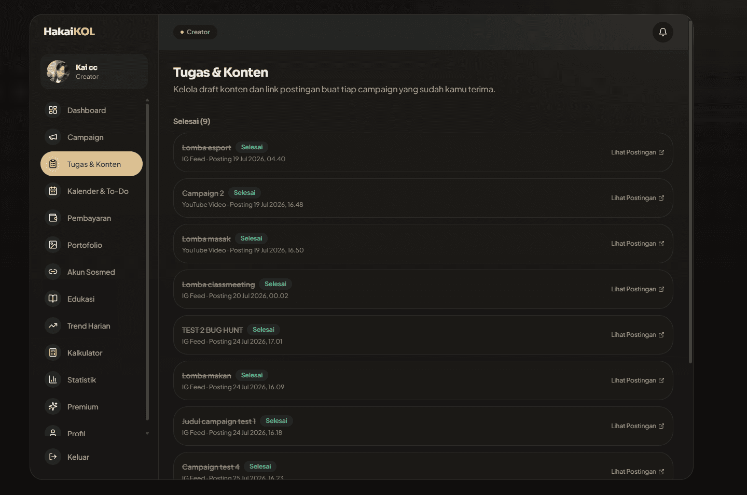This screenshot has width=747, height=495.
Task: Click the Portofolio image icon
Action: tap(53, 245)
